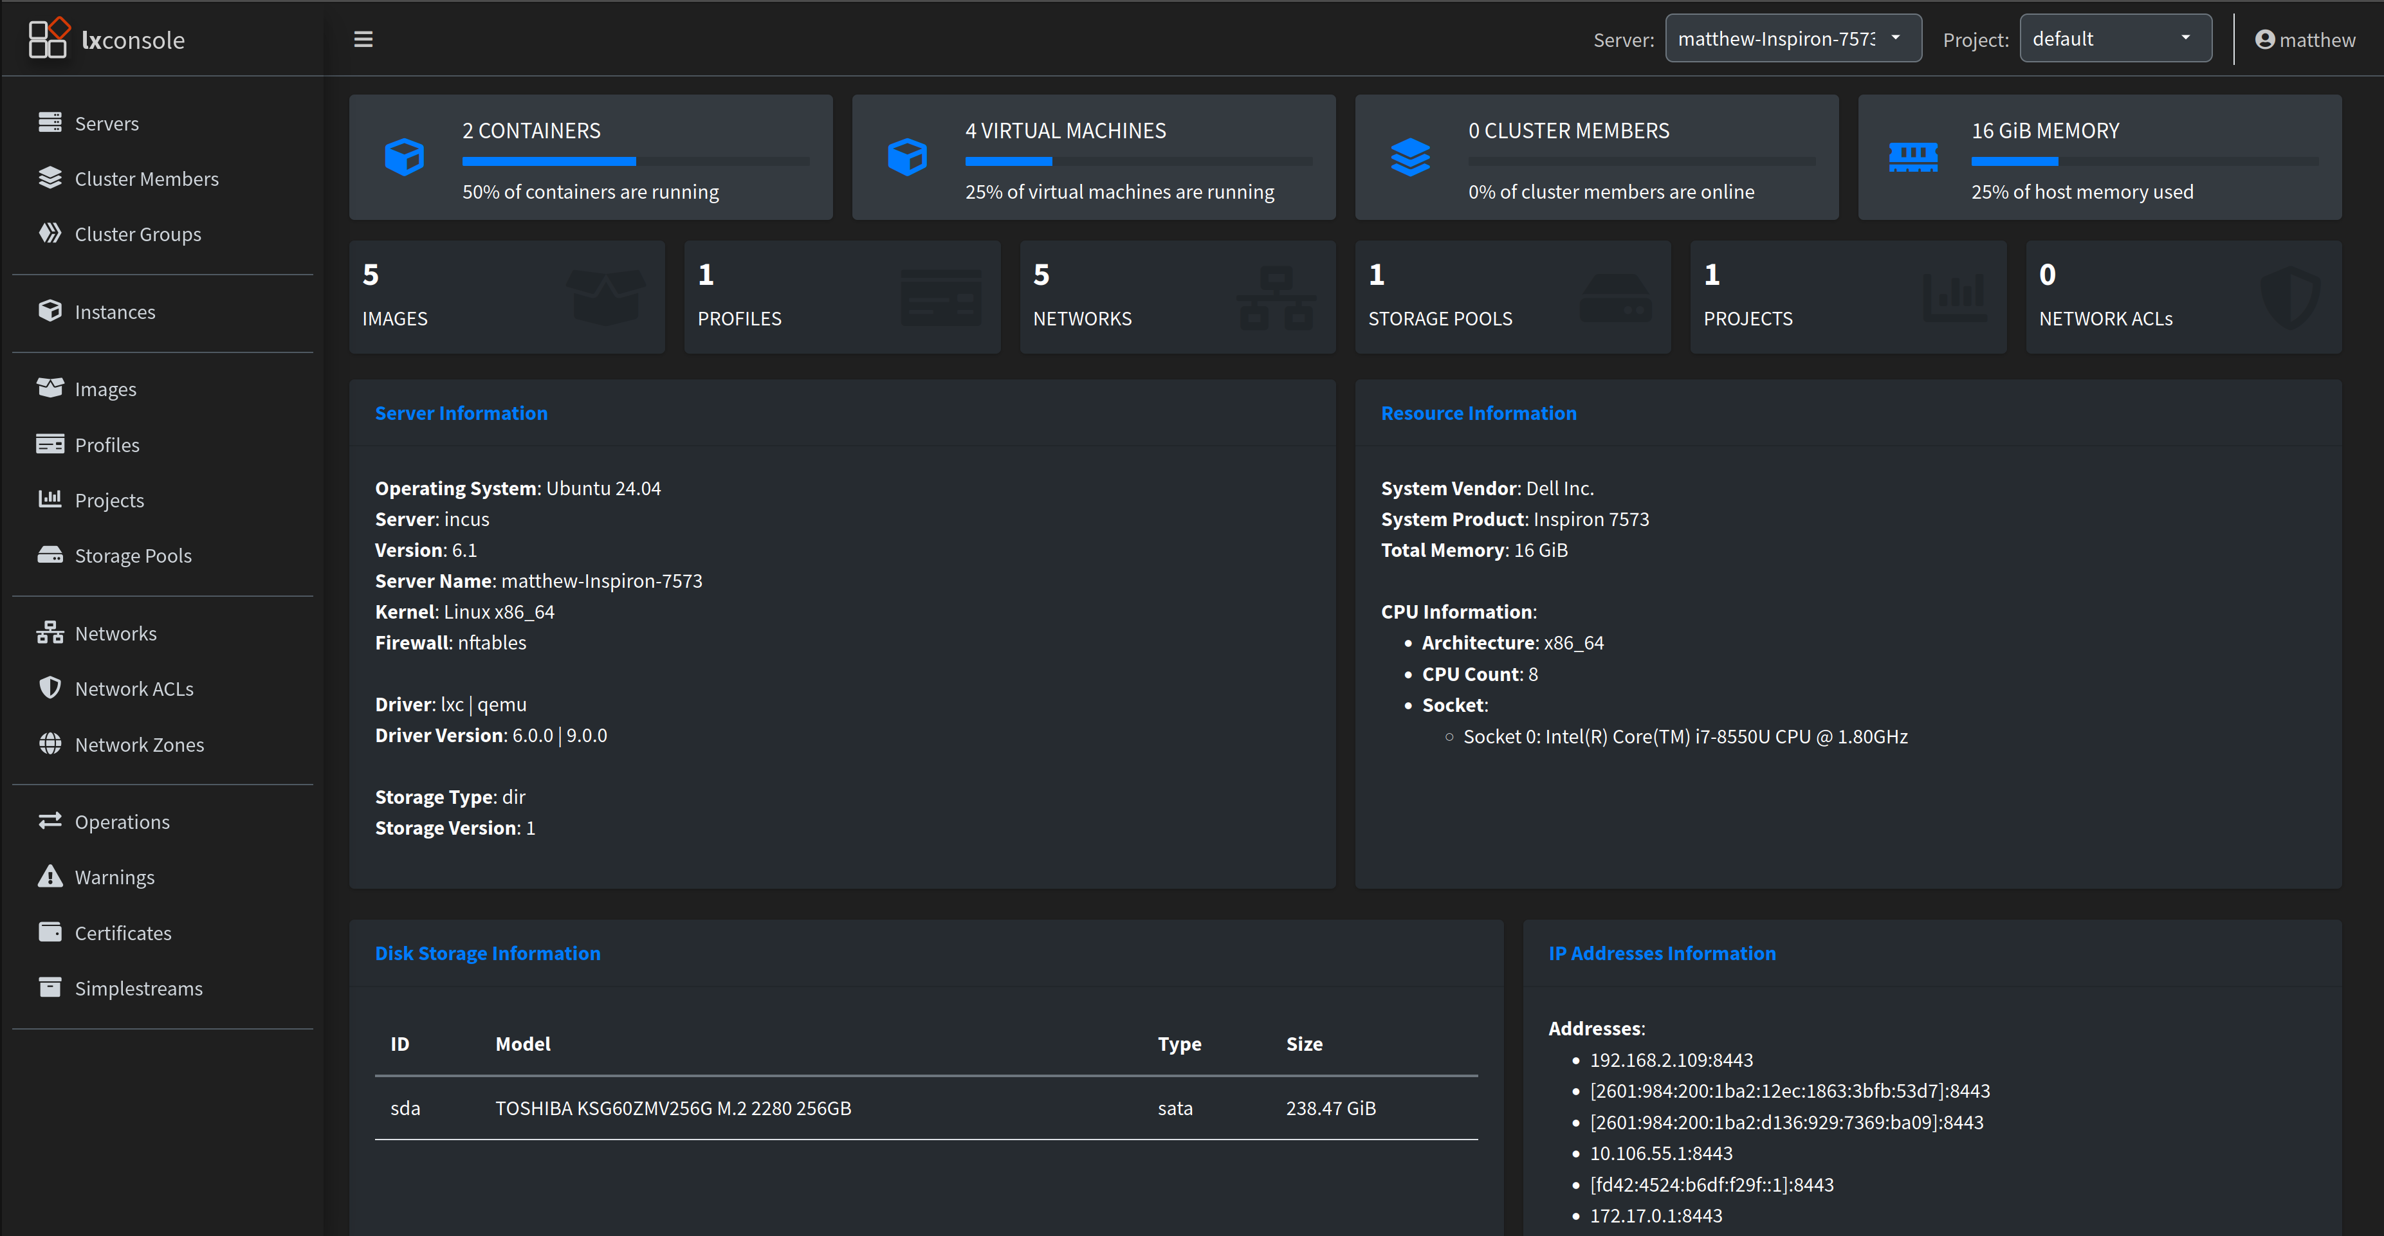Click the TOSHIBA KSG60ZMV256G model cell
Viewport: 2384px width, 1236px height.
[x=673, y=1108]
